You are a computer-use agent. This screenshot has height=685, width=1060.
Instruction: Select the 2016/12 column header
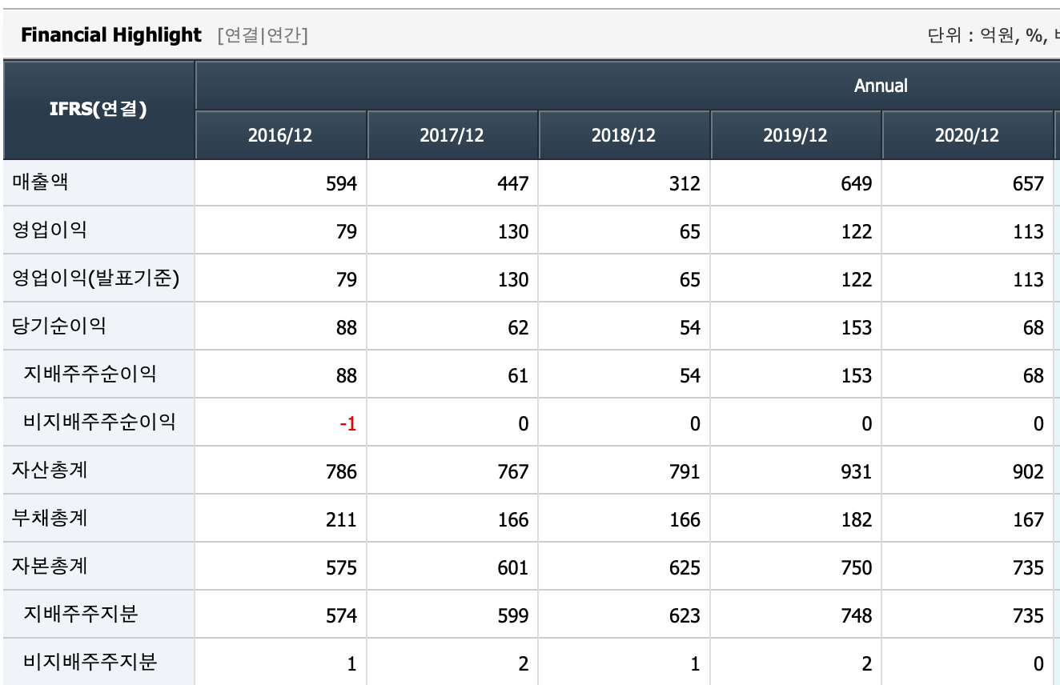[x=281, y=134]
